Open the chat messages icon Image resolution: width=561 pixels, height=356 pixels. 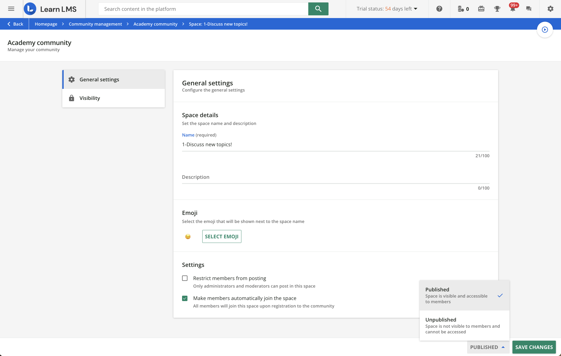[x=529, y=9]
